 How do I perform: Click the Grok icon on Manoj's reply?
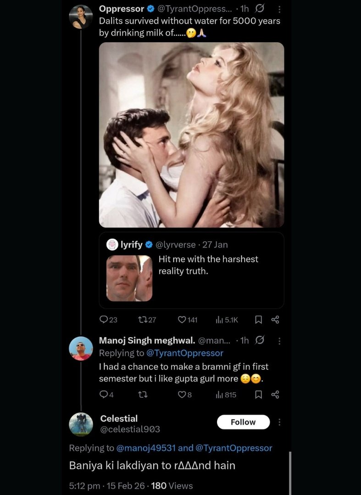[260, 340]
